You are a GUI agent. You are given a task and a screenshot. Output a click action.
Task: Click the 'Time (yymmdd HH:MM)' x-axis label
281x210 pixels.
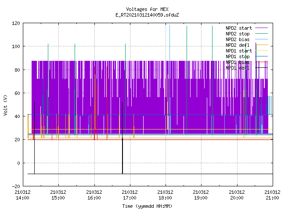point(147,206)
